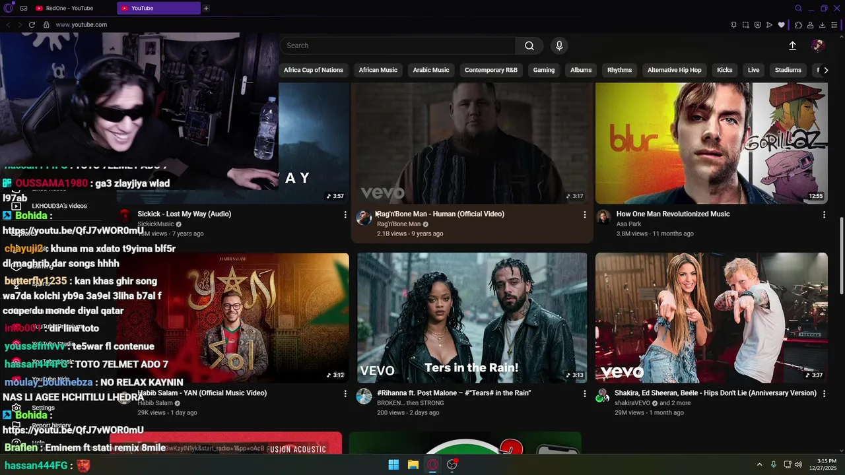Open Rag'n'Bone Man Human video thumbnail
The image size is (845, 475).
tap(472, 143)
